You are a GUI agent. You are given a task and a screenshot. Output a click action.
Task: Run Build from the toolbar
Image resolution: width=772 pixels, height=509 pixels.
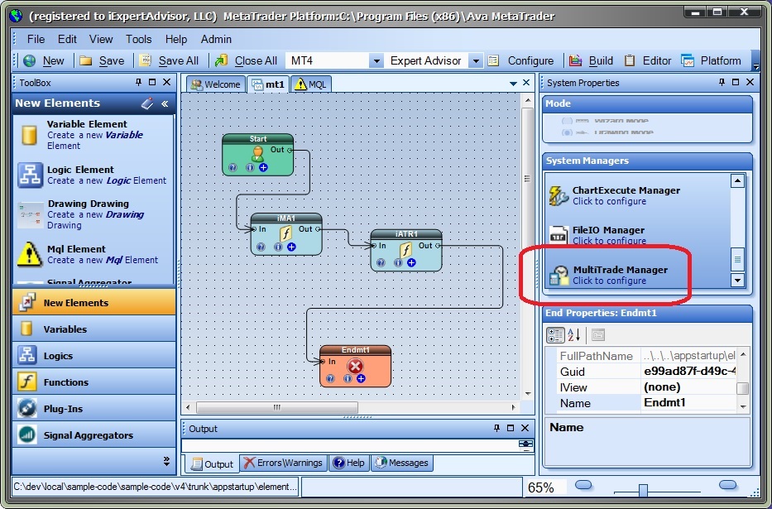pos(591,60)
